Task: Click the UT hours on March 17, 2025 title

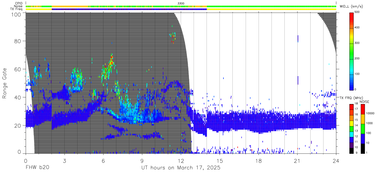Action: 181,168
